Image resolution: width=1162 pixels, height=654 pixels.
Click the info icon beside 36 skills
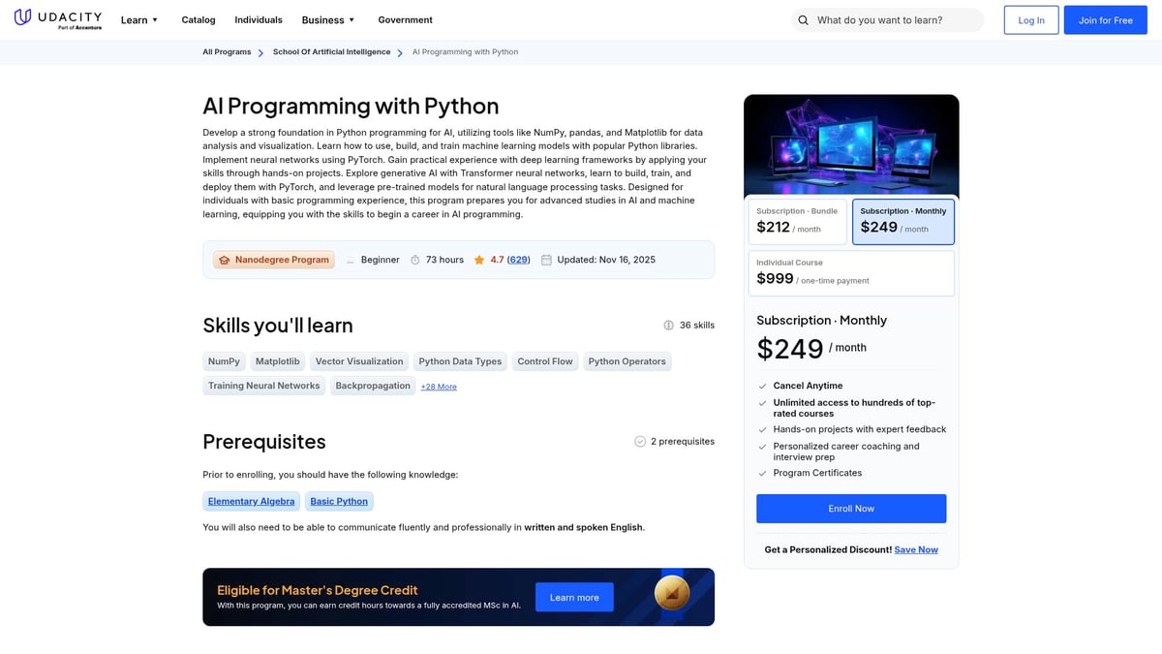(668, 326)
